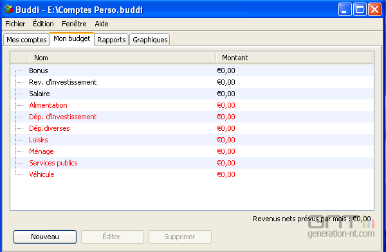Click the Nouveau button

pyautogui.click(x=45, y=237)
